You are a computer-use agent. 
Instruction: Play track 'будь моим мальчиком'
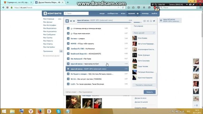coord(68,33)
